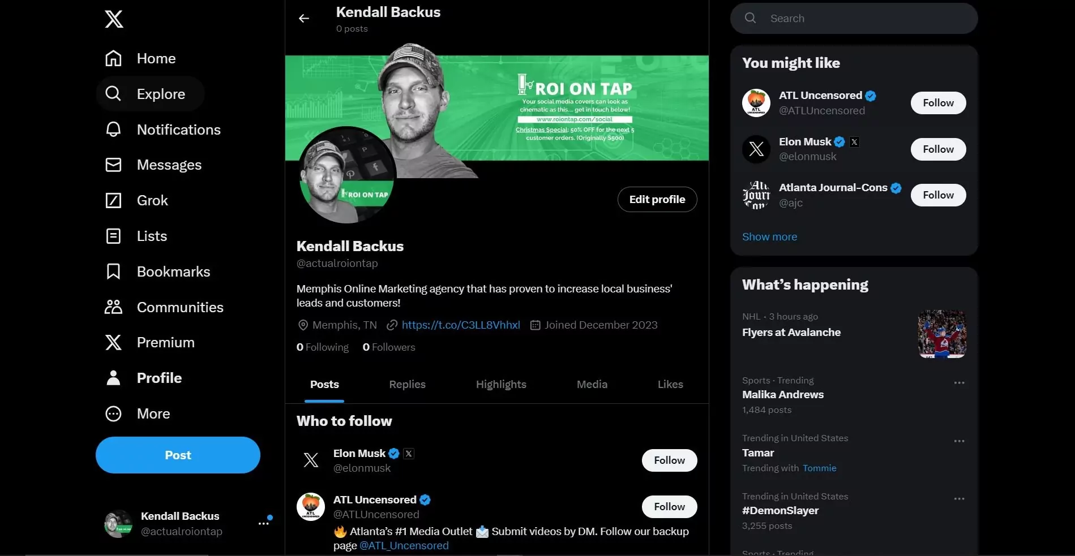Open options dots for Malika Andrews trend

point(959,383)
